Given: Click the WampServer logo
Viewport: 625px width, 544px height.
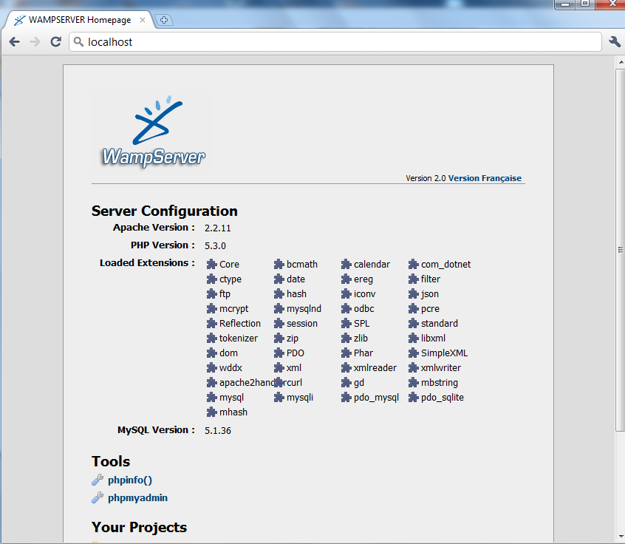Looking at the screenshot, I should point(152,132).
